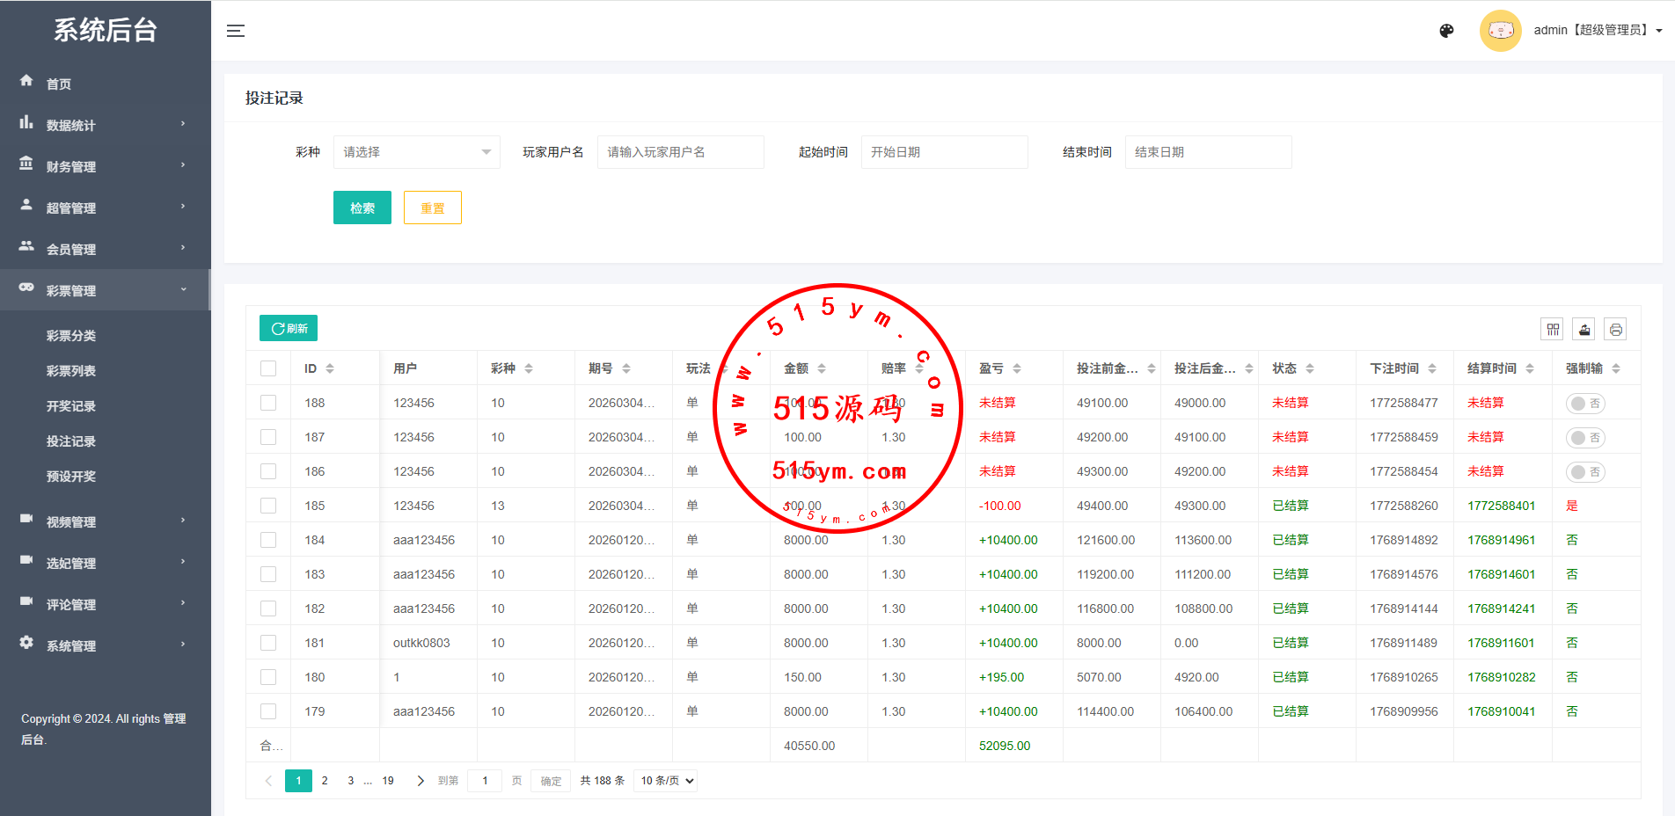The width and height of the screenshot is (1675, 816).
Task: Click the 重置 reset button
Action: pyautogui.click(x=432, y=208)
